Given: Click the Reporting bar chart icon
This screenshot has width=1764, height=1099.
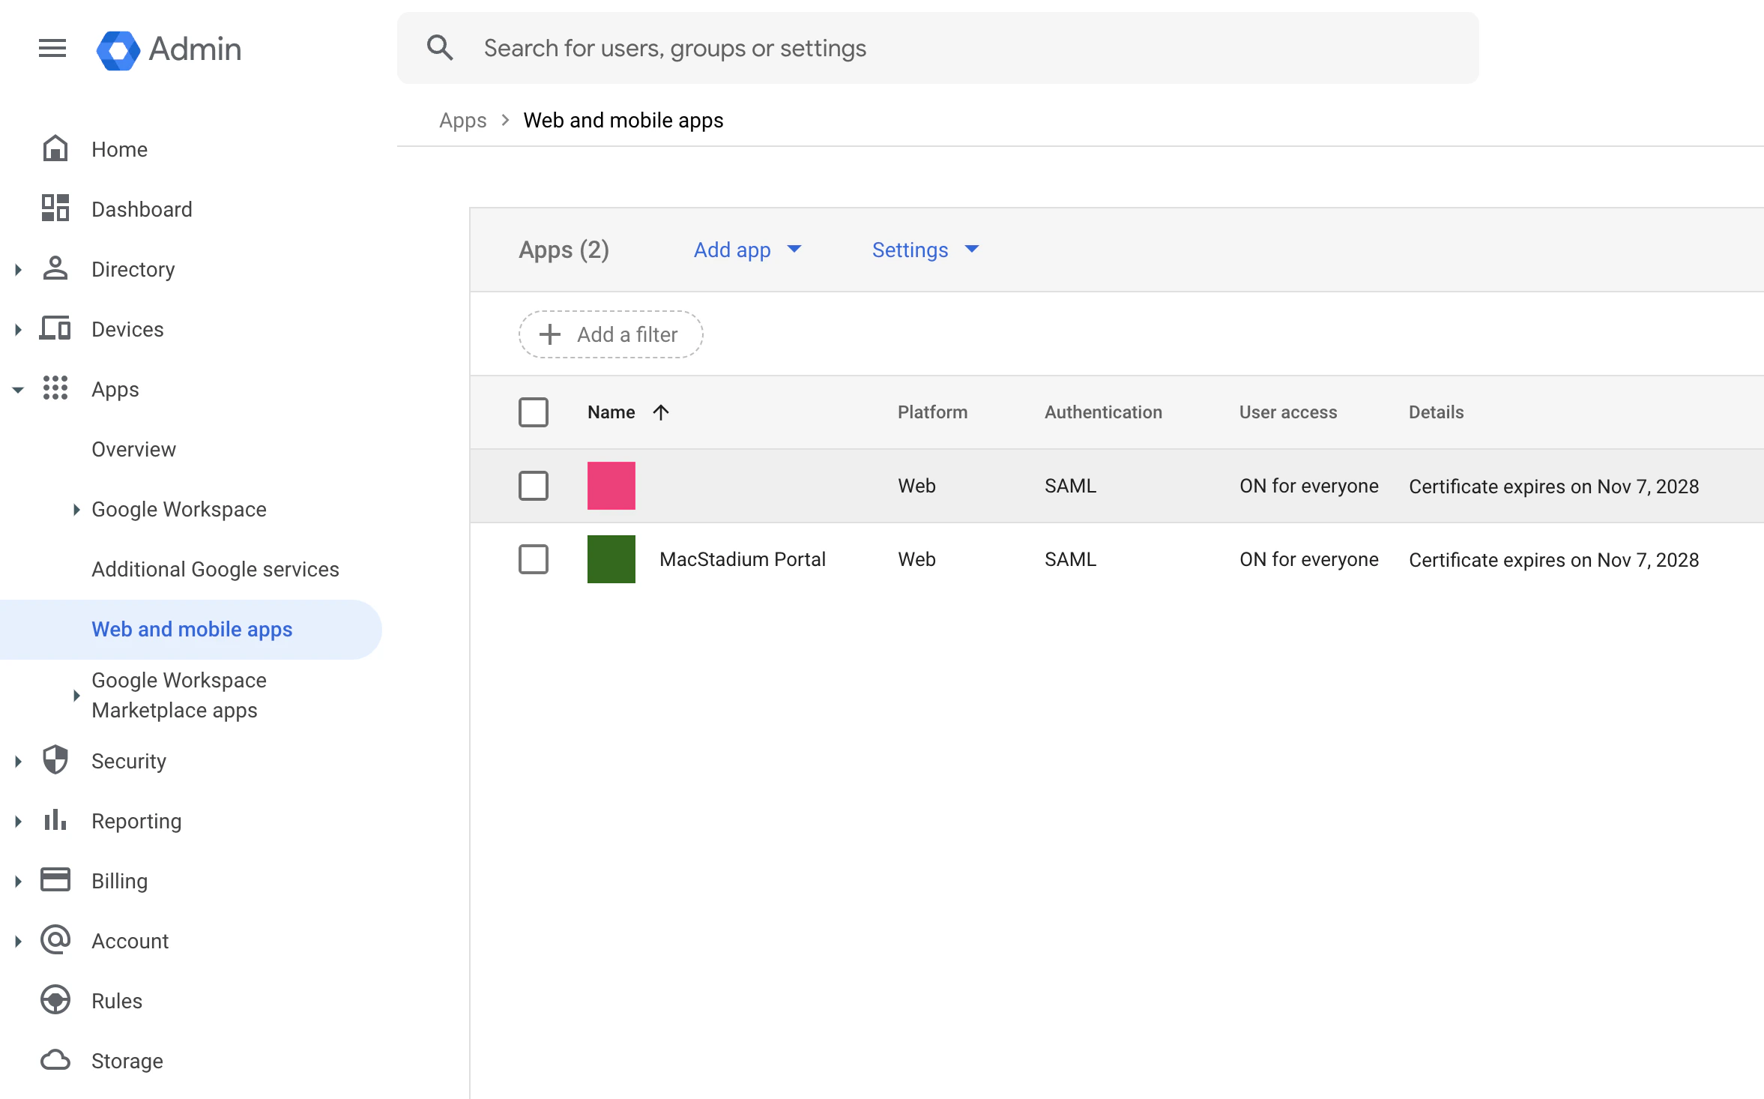Looking at the screenshot, I should [55, 820].
